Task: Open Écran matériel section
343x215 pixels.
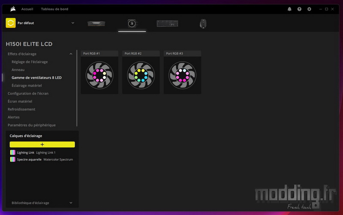Action: point(20,101)
